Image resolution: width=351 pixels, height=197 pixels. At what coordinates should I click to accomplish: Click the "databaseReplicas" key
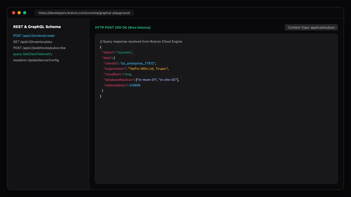coord(119,80)
